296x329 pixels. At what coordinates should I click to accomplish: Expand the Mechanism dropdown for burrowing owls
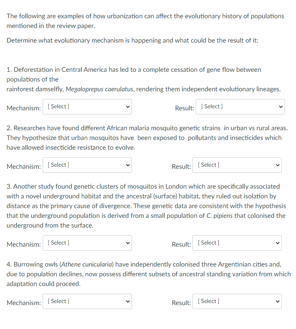tap(87, 301)
